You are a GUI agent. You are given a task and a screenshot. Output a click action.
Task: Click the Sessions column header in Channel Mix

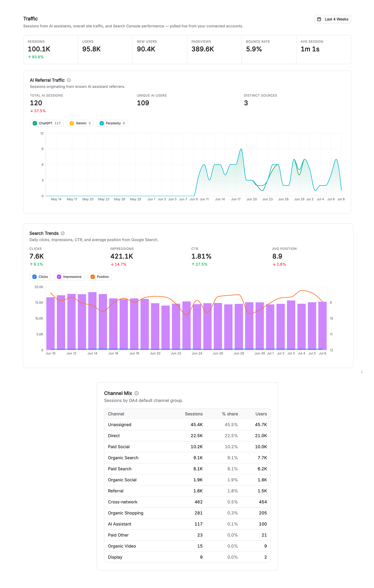coord(194,414)
